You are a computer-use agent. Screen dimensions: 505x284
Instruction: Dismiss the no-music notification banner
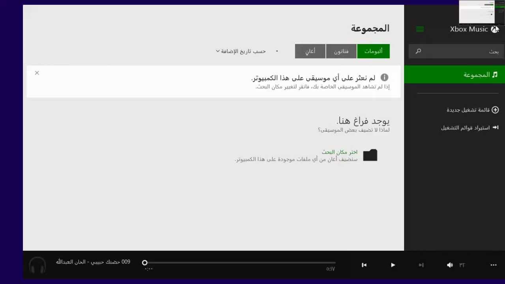click(x=37, y=73)
